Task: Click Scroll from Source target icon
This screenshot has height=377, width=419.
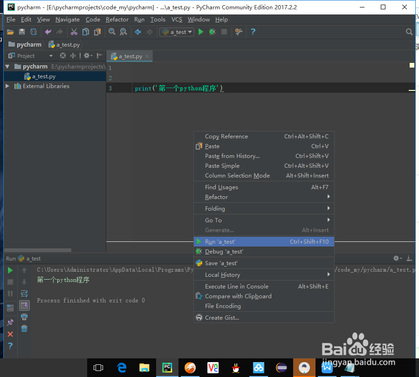Action: [x=63, y=55]
